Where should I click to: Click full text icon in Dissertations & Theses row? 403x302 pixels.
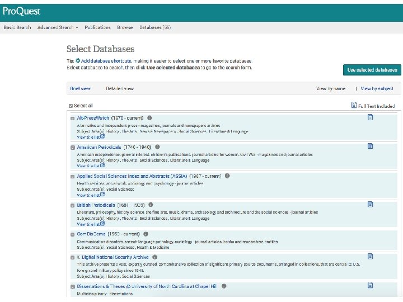370,285
